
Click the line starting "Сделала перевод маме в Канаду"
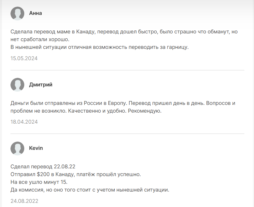coord(124,32)
